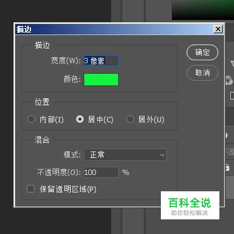Click the 描边 dialog title bar

click(115, 29)
